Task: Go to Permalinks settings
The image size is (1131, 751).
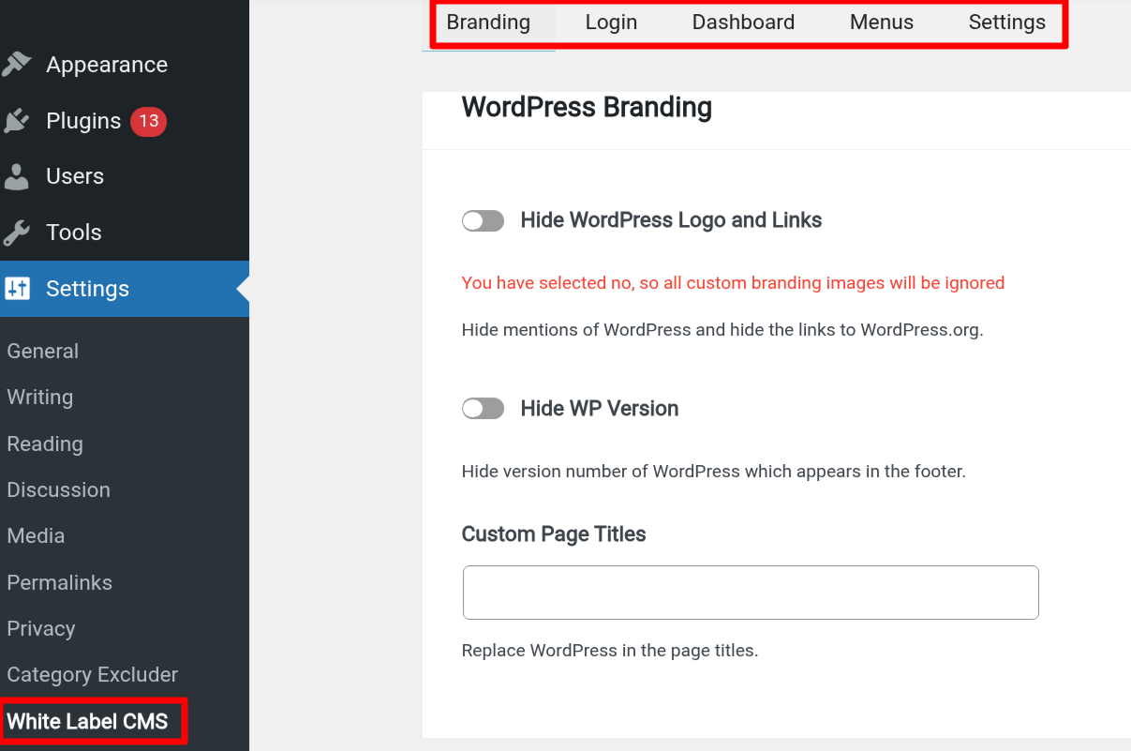Action: (x=60, y=583)
